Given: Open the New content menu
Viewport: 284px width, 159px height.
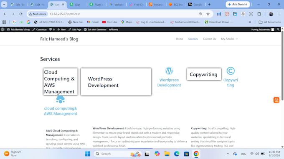Looking at the screenshot, I should tap(61, 29).
